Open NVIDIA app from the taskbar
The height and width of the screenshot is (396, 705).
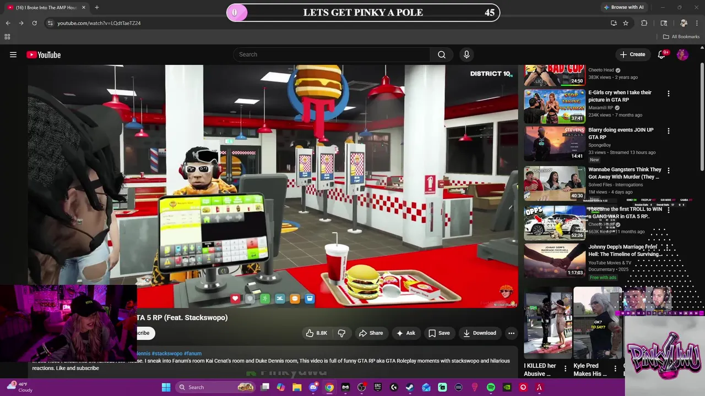point(507,387)
